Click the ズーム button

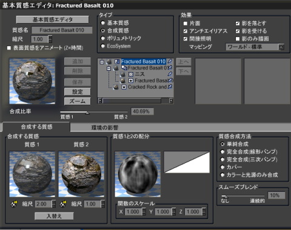pyautogui.click(x=78, y=101)
